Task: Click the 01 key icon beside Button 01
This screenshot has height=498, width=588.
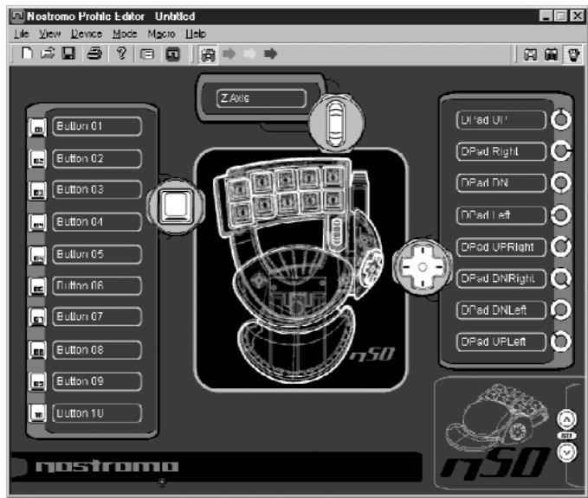Action: point(37,127)
